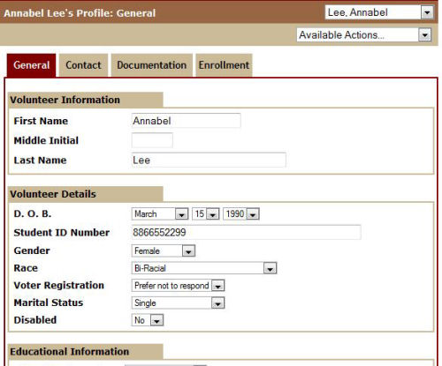Open the Marital Status dropdown showing Single

point(178,303)
